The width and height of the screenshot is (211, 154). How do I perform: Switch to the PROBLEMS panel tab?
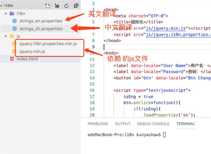[98, 124]
